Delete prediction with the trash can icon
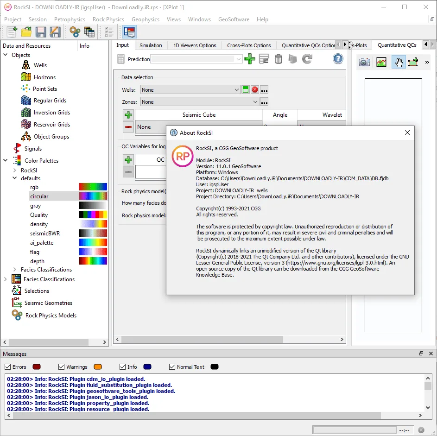Viewport: 437px width, 436px height. coord(279,59)
